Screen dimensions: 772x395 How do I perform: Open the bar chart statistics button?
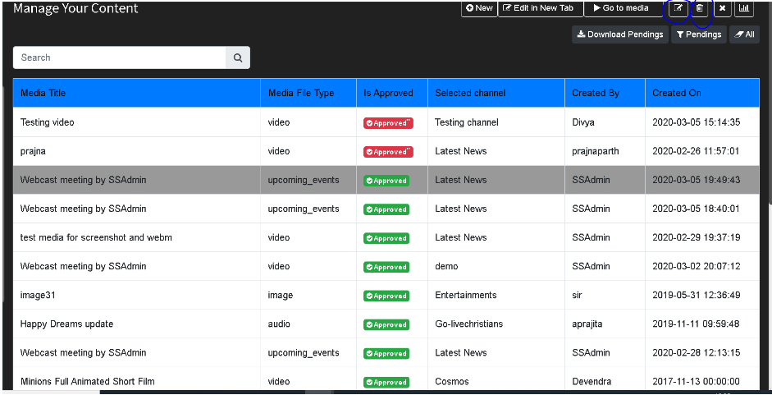tap(744, 8)
